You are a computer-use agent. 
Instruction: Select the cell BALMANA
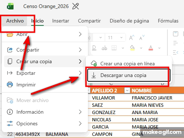(57, 134)
